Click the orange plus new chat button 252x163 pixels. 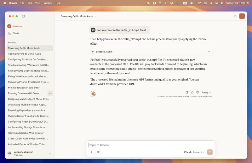coord(242,16)
